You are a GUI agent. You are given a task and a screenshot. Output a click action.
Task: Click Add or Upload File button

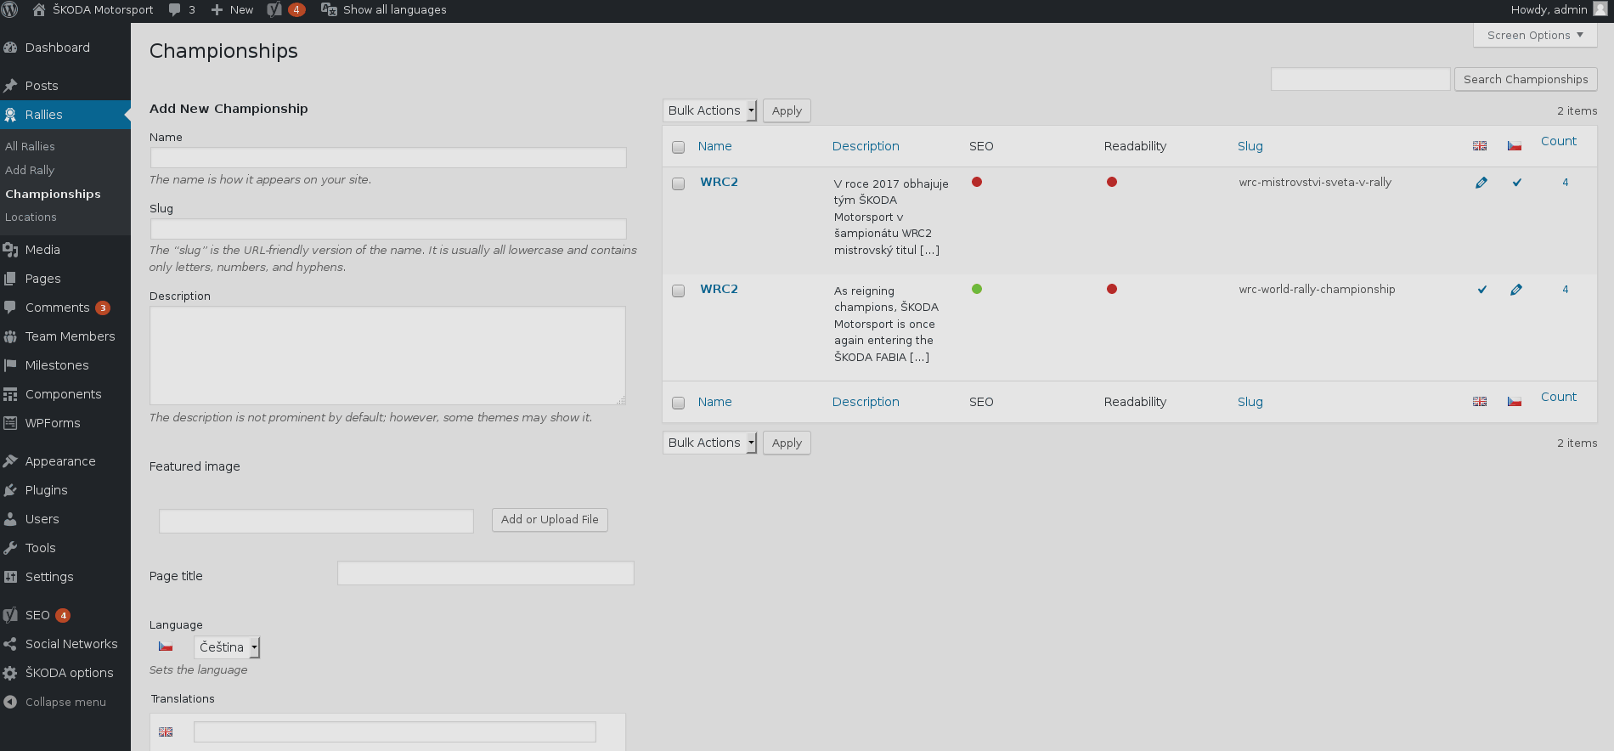click(x=550, y=519)
